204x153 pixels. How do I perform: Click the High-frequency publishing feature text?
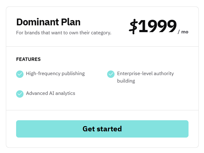point(55,74)
